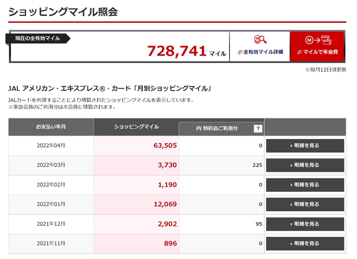Click the 95 partner store miles value
This screenshot has height=259, width=357.
coord(259,224)
